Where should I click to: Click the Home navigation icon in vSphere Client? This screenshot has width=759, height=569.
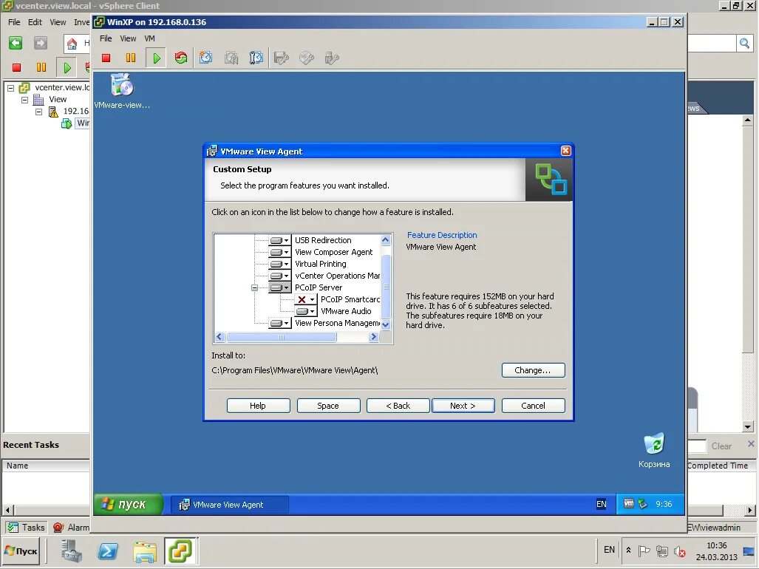click(x=71, y=43)
